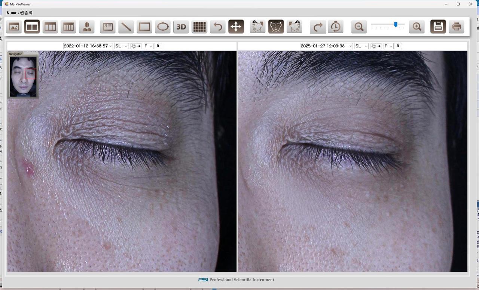479x290 pixels.
Task: Toggle the grid overlay
Action: point(199,27)
